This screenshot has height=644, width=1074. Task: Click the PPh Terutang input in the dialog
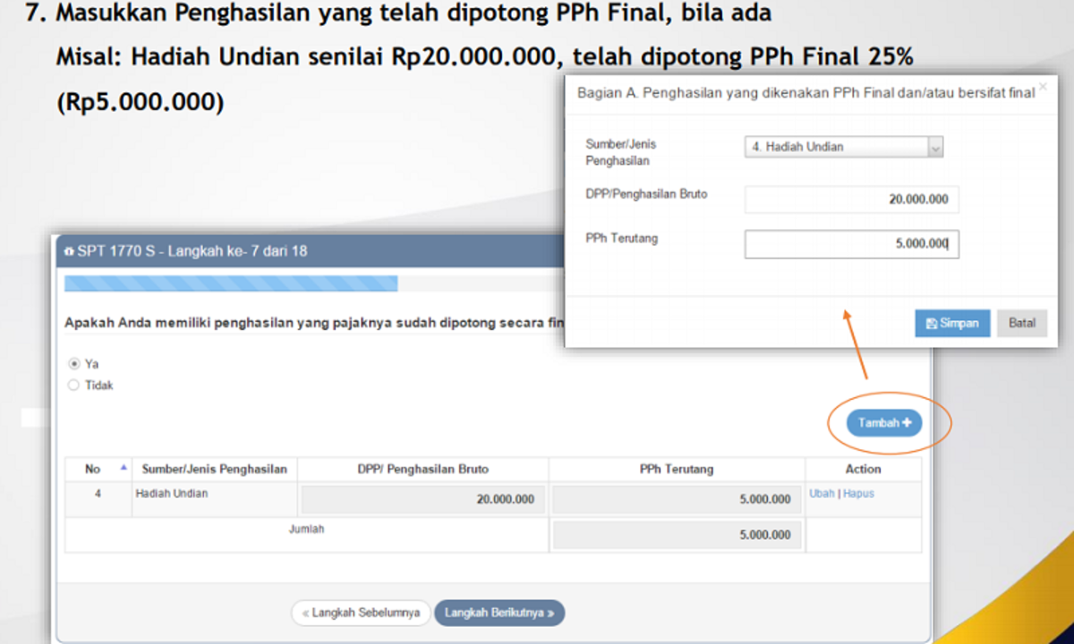click(850, 244)
